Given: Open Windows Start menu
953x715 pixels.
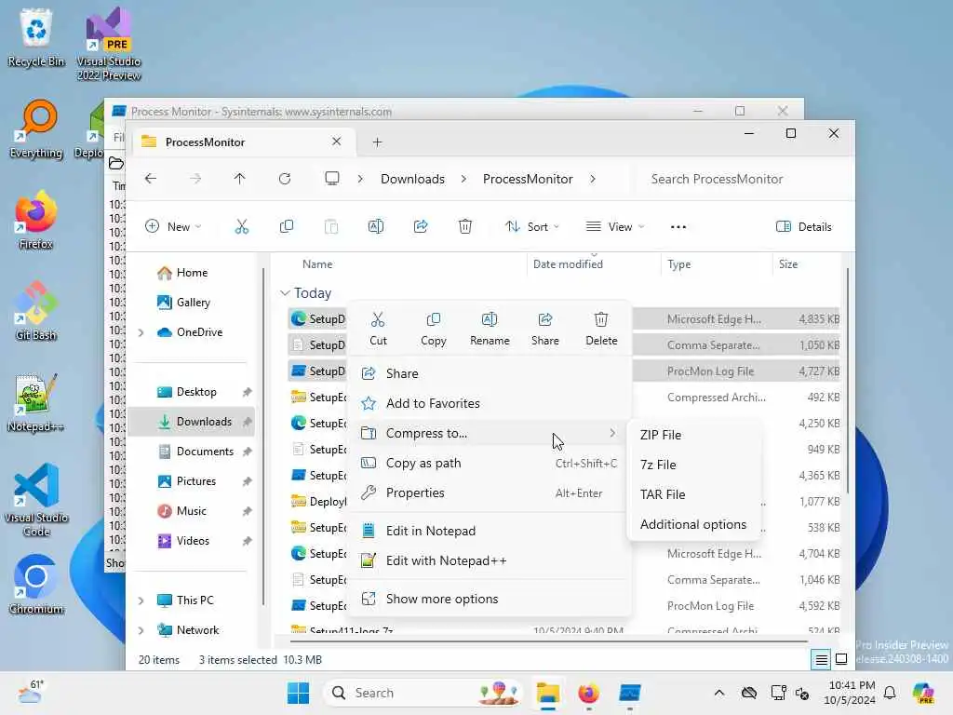Looking at the screenshot, I should pyautogui.click(x=299, y=693).
